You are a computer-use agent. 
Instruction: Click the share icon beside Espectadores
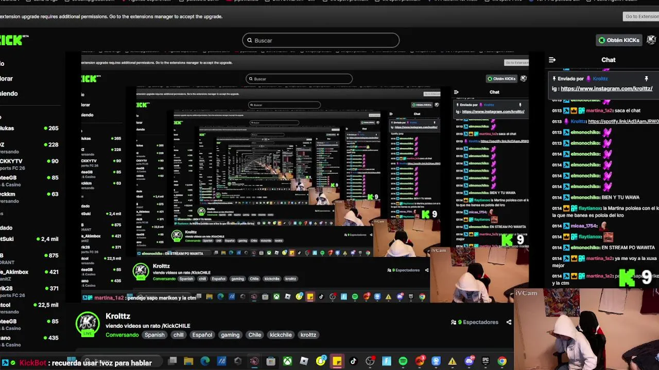pos(509,322)
